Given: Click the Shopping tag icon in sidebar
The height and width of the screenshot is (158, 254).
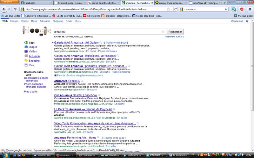Looking at the screenshot, I should [x=26, y=61].
